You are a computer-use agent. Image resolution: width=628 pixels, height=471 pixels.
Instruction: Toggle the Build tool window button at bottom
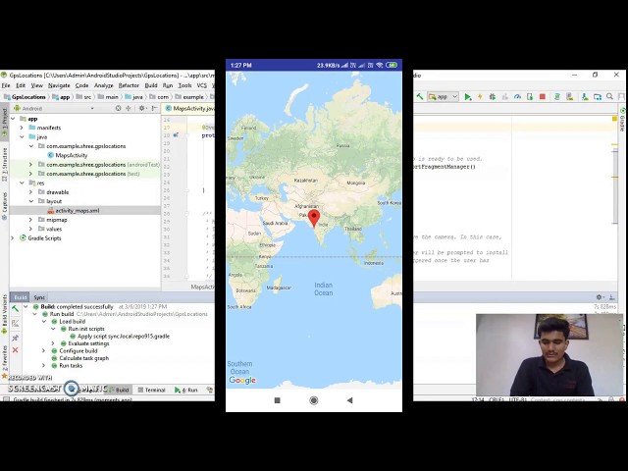(119, 390)
